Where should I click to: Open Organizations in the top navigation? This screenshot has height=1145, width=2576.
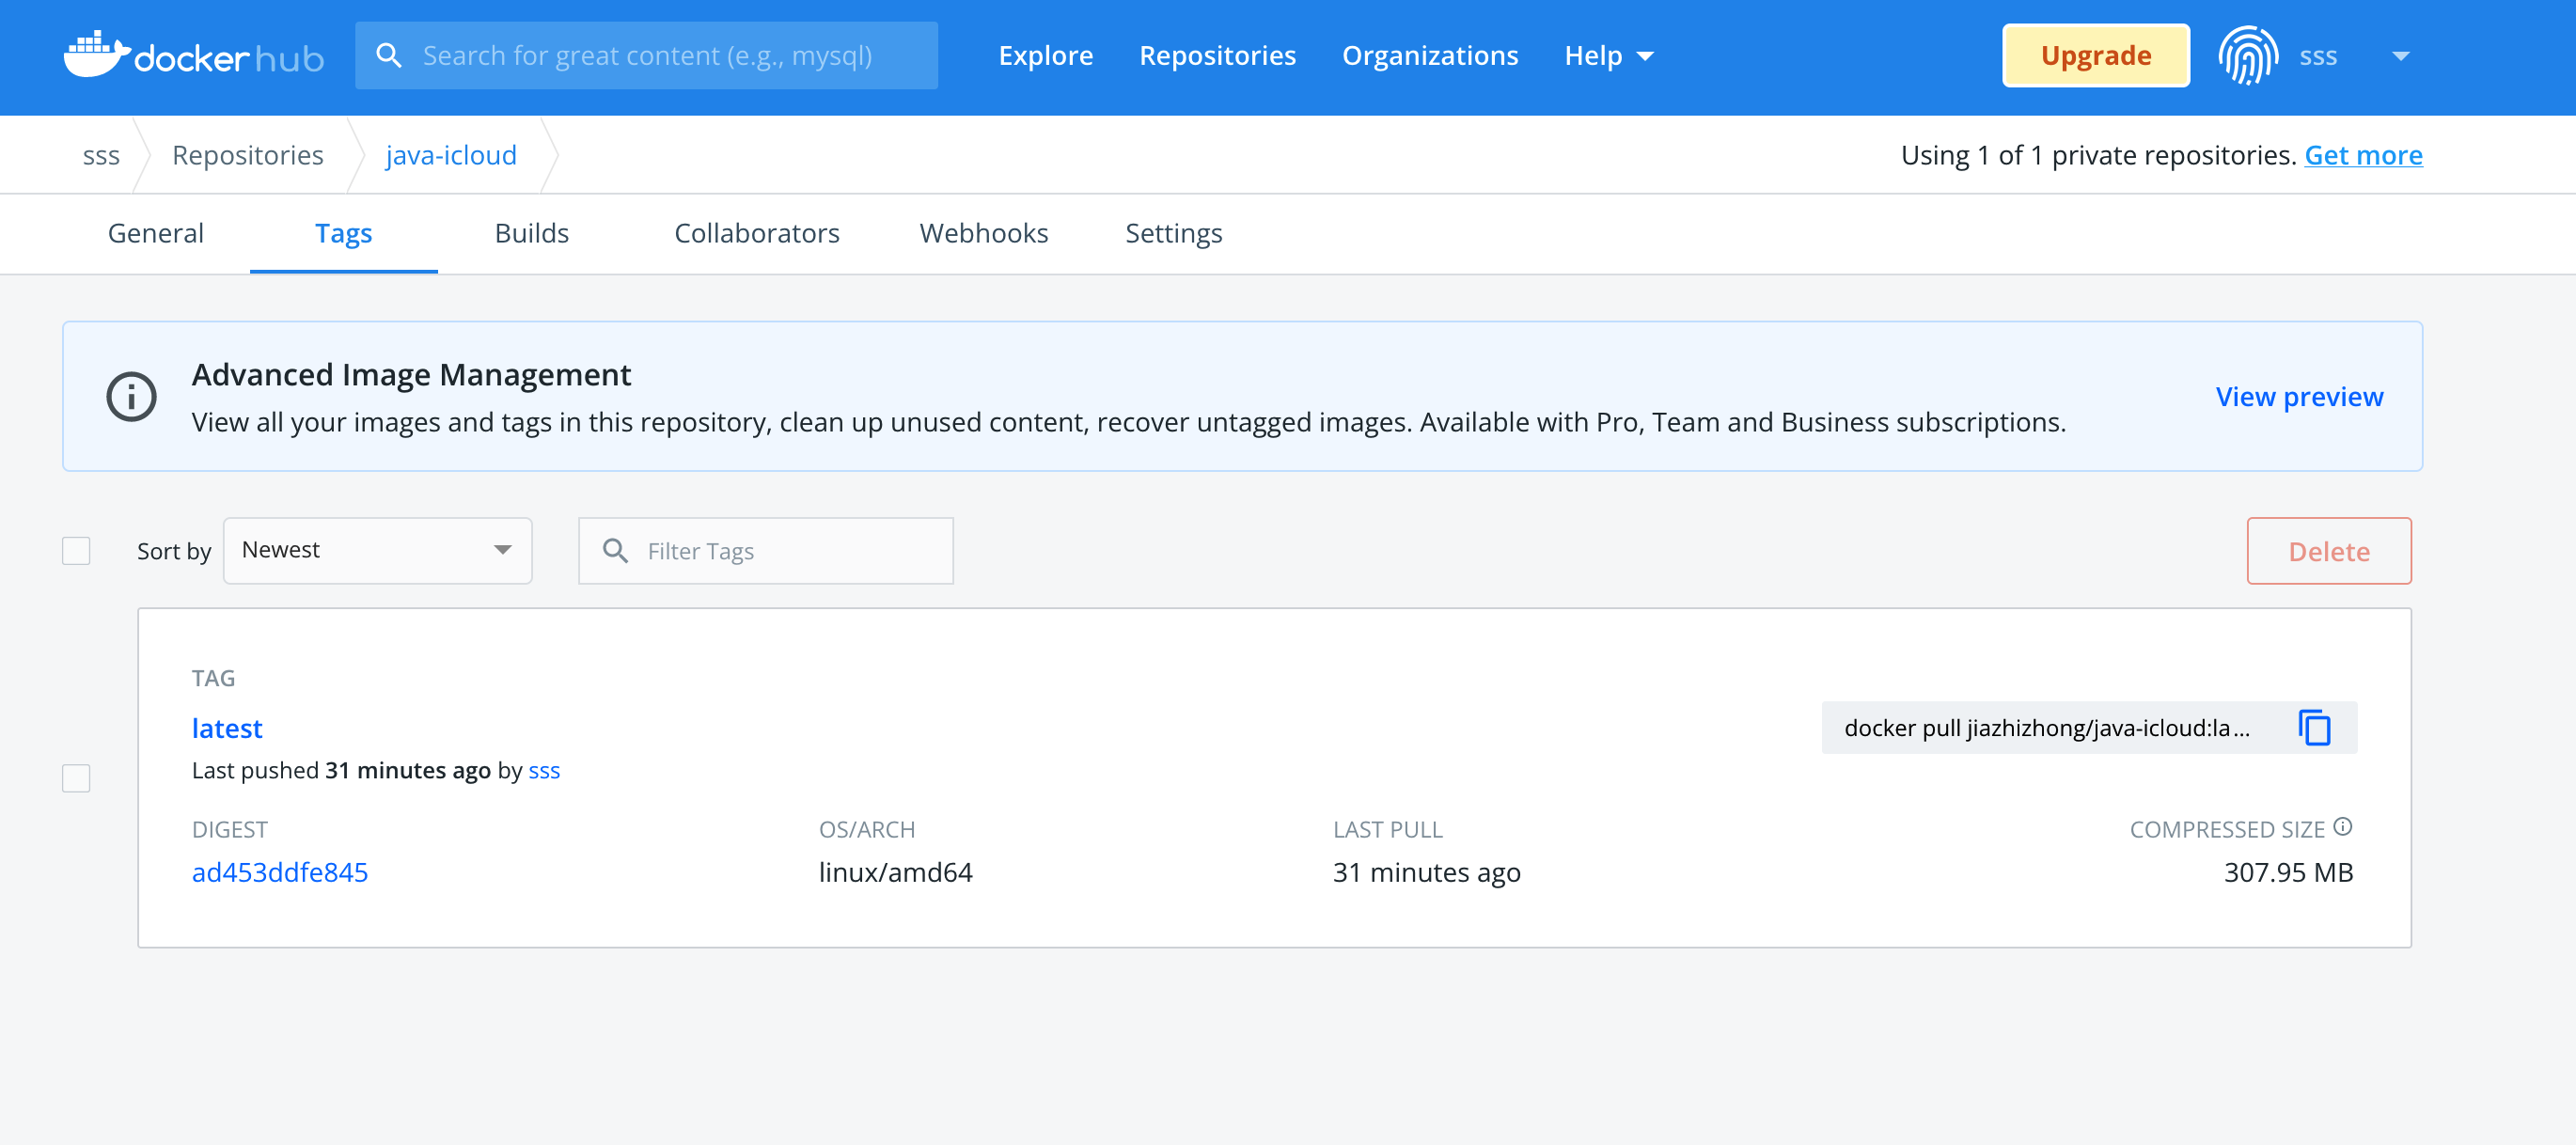1429,56
